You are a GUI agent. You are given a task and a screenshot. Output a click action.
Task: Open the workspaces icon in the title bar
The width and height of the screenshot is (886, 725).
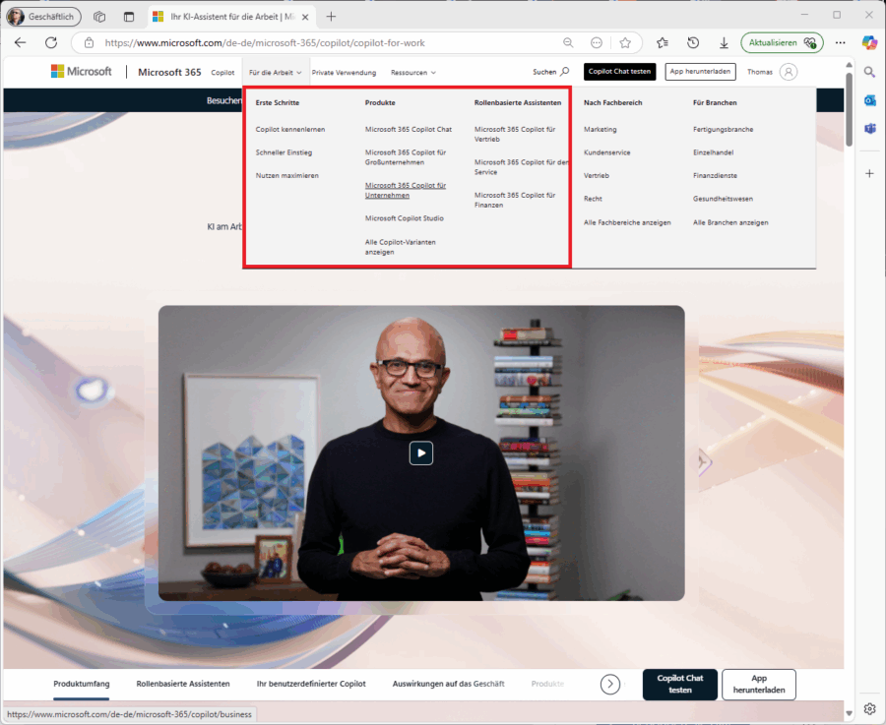tap(99, 17)
